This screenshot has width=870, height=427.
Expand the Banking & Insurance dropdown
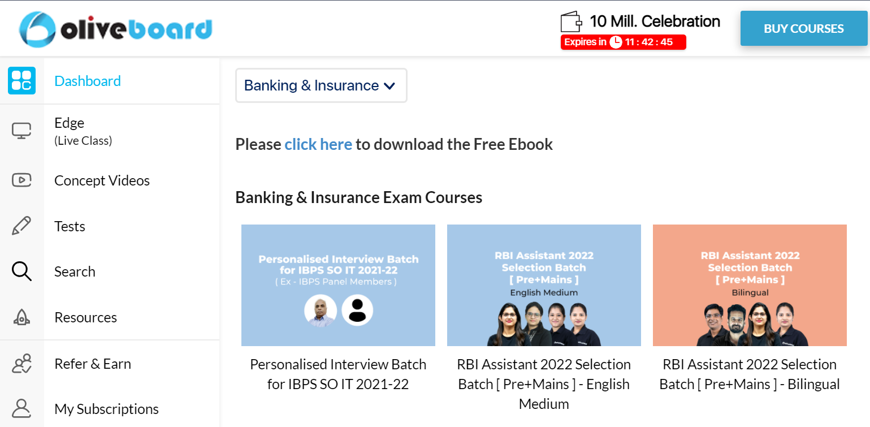321,85
